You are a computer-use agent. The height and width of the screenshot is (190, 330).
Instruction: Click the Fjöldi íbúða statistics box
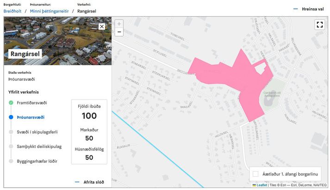click(89, 131)
